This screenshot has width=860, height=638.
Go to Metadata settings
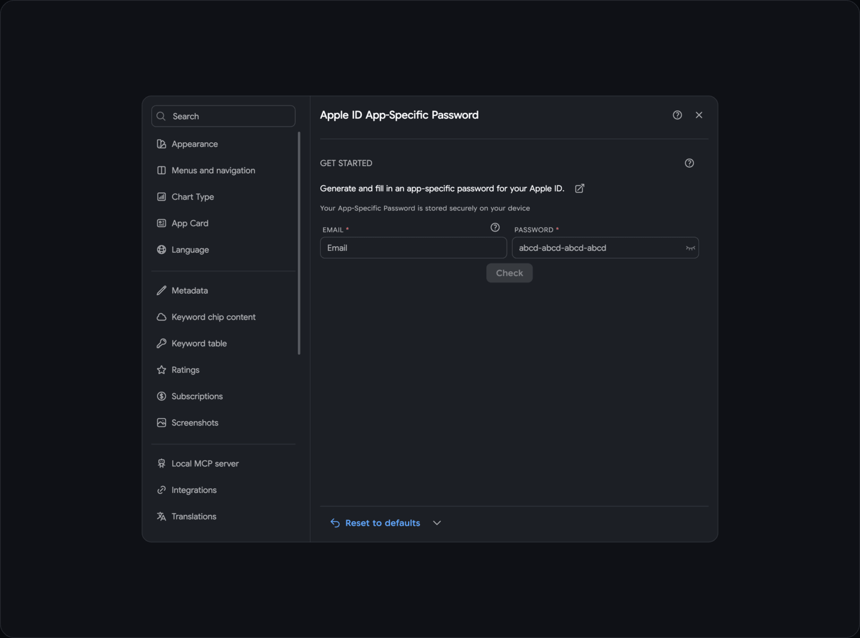[x=223, y=290]
